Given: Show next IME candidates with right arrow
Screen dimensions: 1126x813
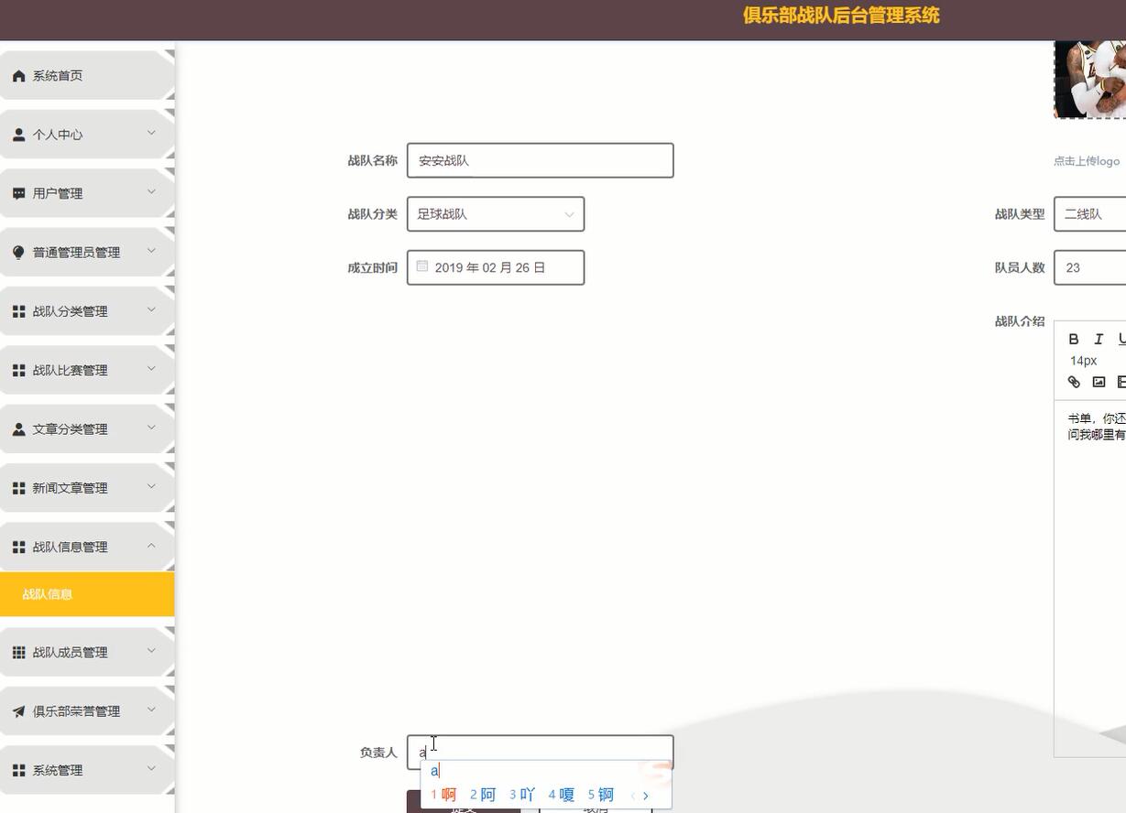Looking at the screenshot, I should [646, 795].
